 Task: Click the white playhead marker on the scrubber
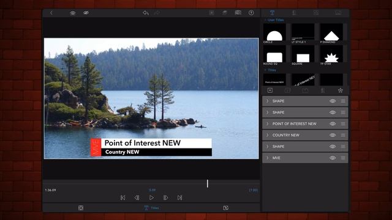click(207, 184)
